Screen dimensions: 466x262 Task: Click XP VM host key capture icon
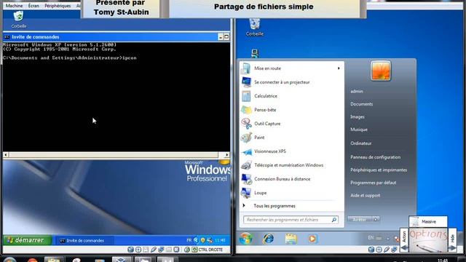194,250
